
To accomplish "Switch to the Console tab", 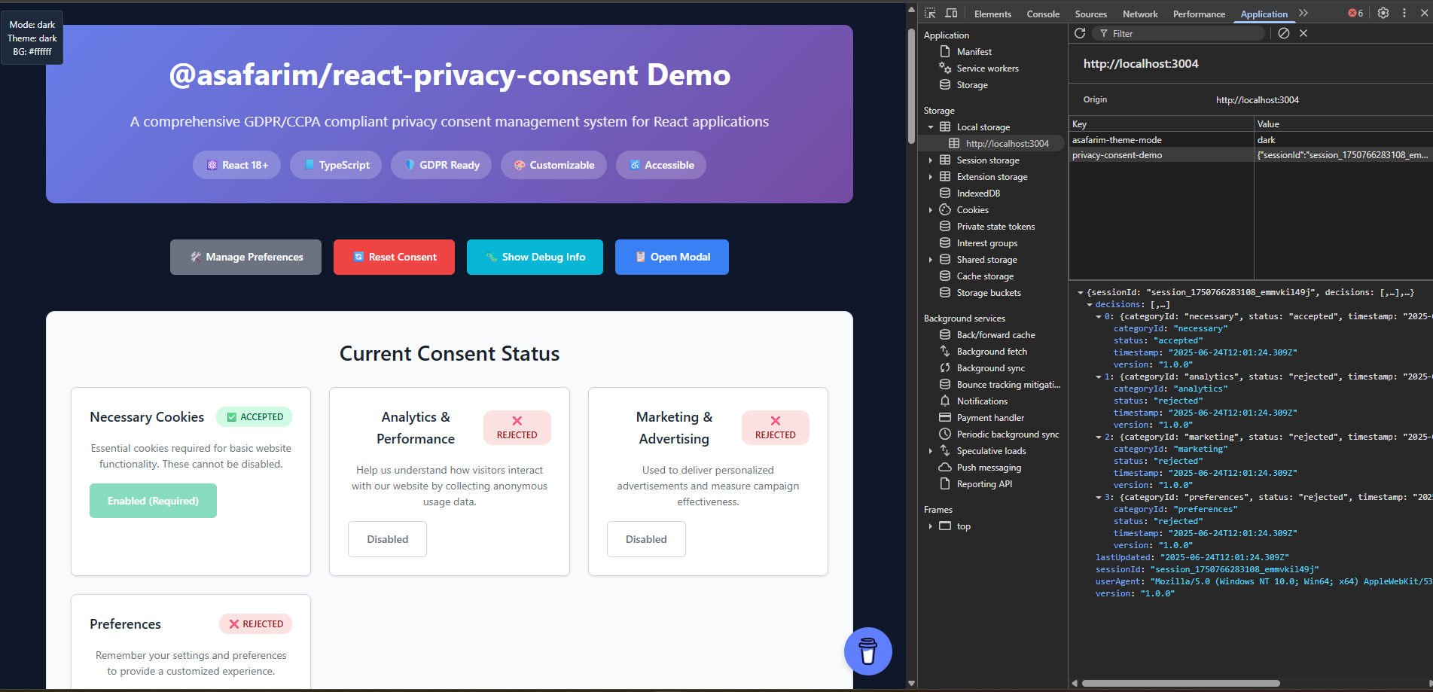I will click(1042, 14).
